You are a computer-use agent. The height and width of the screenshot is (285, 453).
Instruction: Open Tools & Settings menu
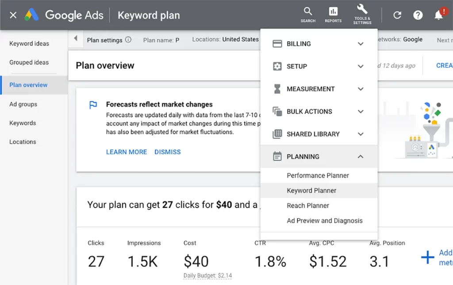pyautogui.click(x=362, y=15)
